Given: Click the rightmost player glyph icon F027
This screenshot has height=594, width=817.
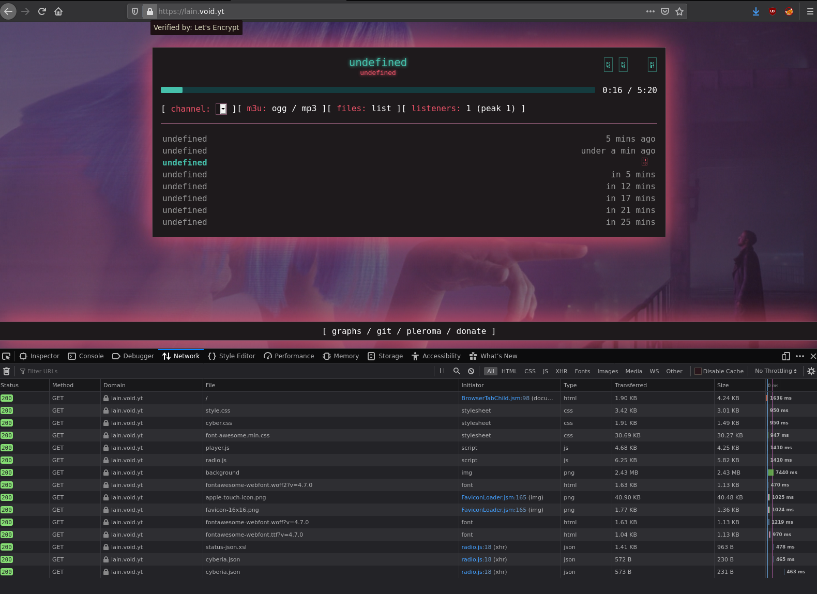Looking at the screenshot, I should coord(652,65).
